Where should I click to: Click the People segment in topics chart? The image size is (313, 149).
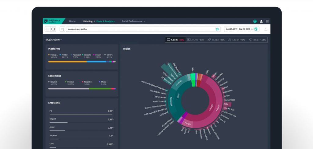[188, 123]
